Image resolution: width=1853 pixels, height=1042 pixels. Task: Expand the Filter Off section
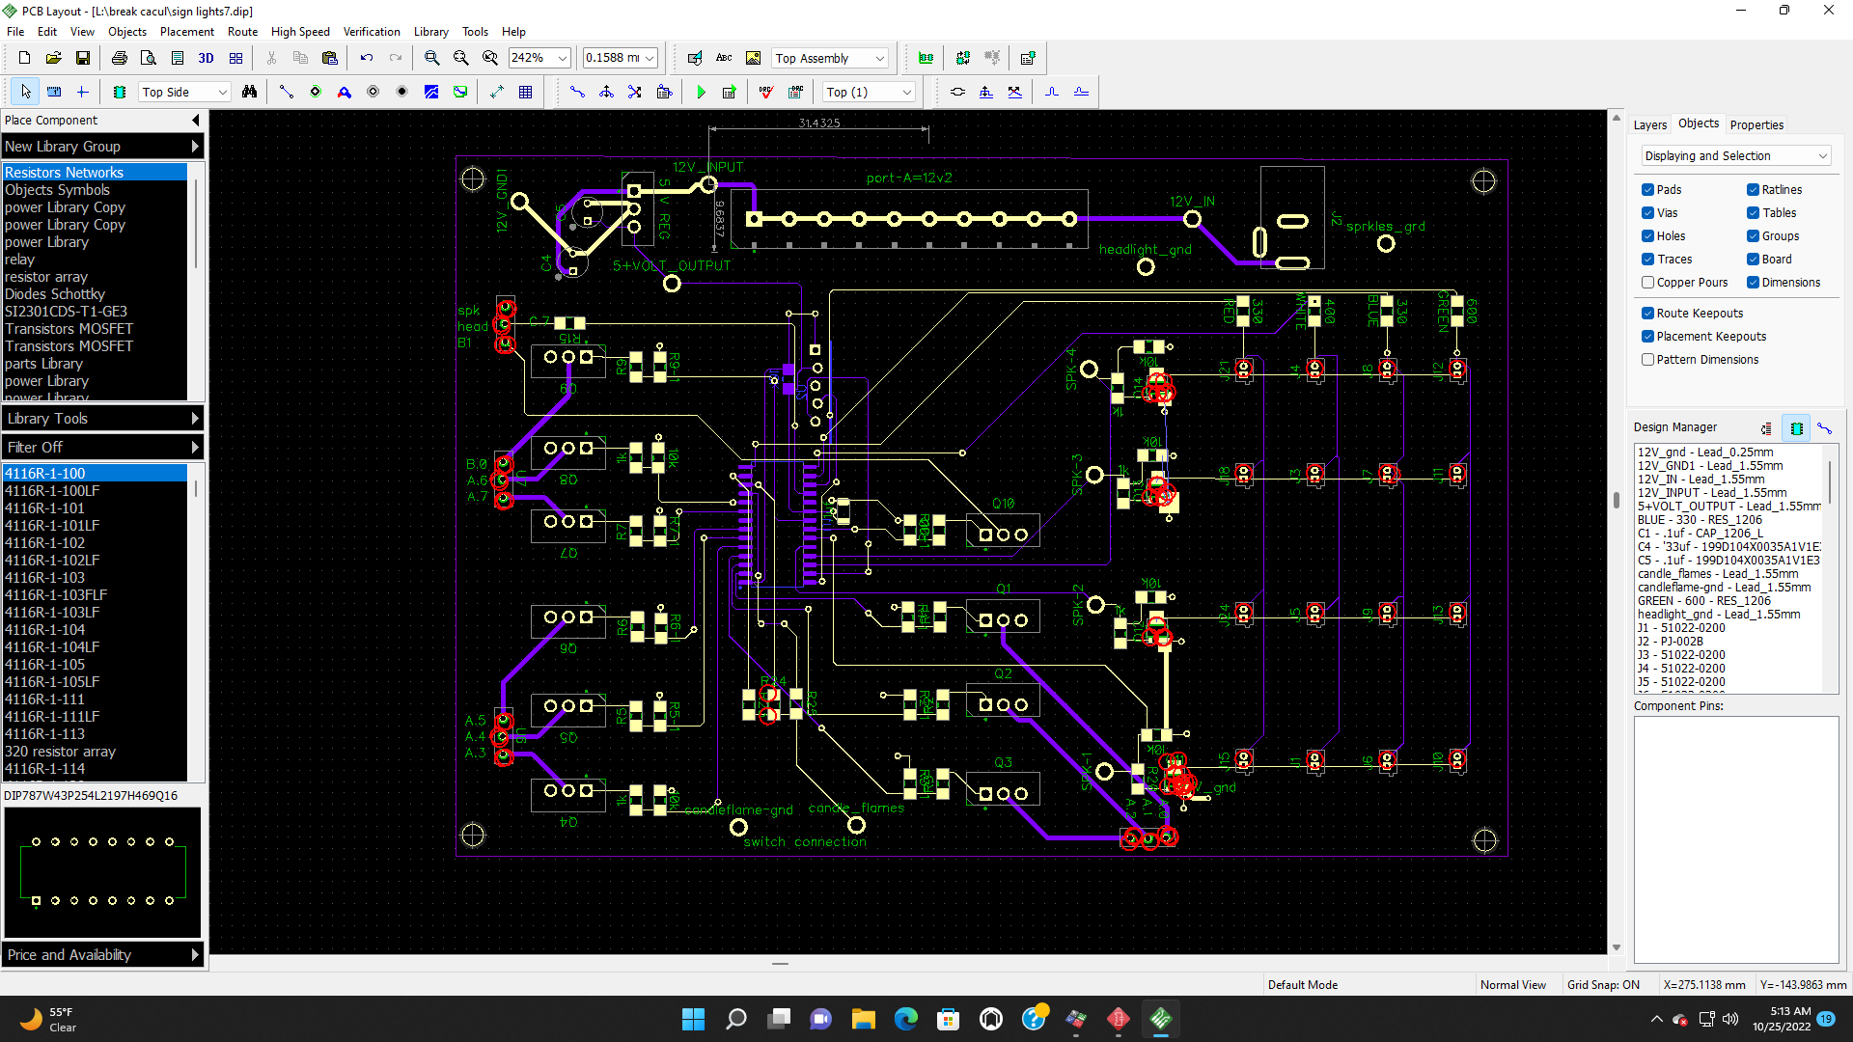click(x=102, y=448)
